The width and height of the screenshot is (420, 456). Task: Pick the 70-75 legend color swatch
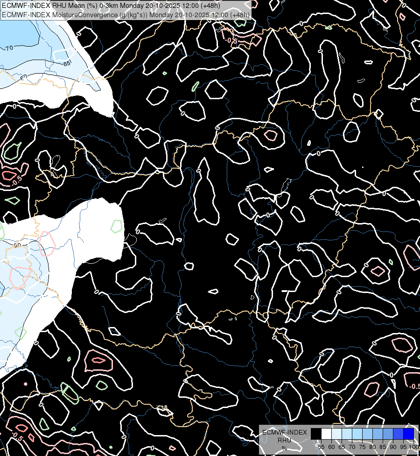pyautogui.click(x=357, y=434)
